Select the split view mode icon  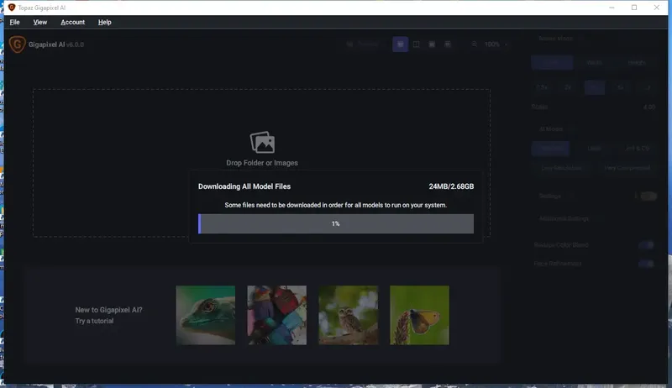416,45
